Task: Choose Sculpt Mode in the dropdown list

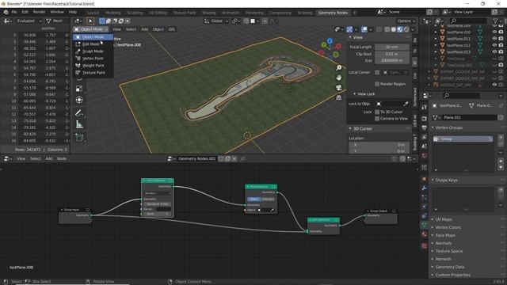Action: [x=93, y=51]
